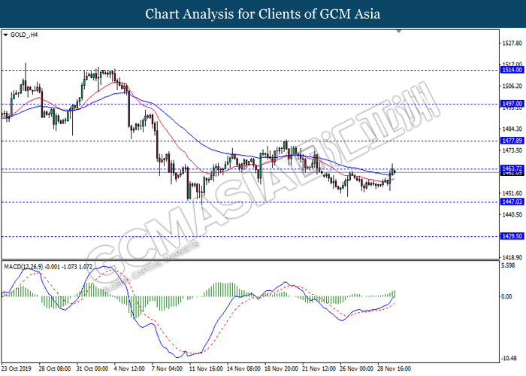This screenshot has width=526, height=376.
Task: Select the 1463.72 price level label
Action: pos(512,168)
